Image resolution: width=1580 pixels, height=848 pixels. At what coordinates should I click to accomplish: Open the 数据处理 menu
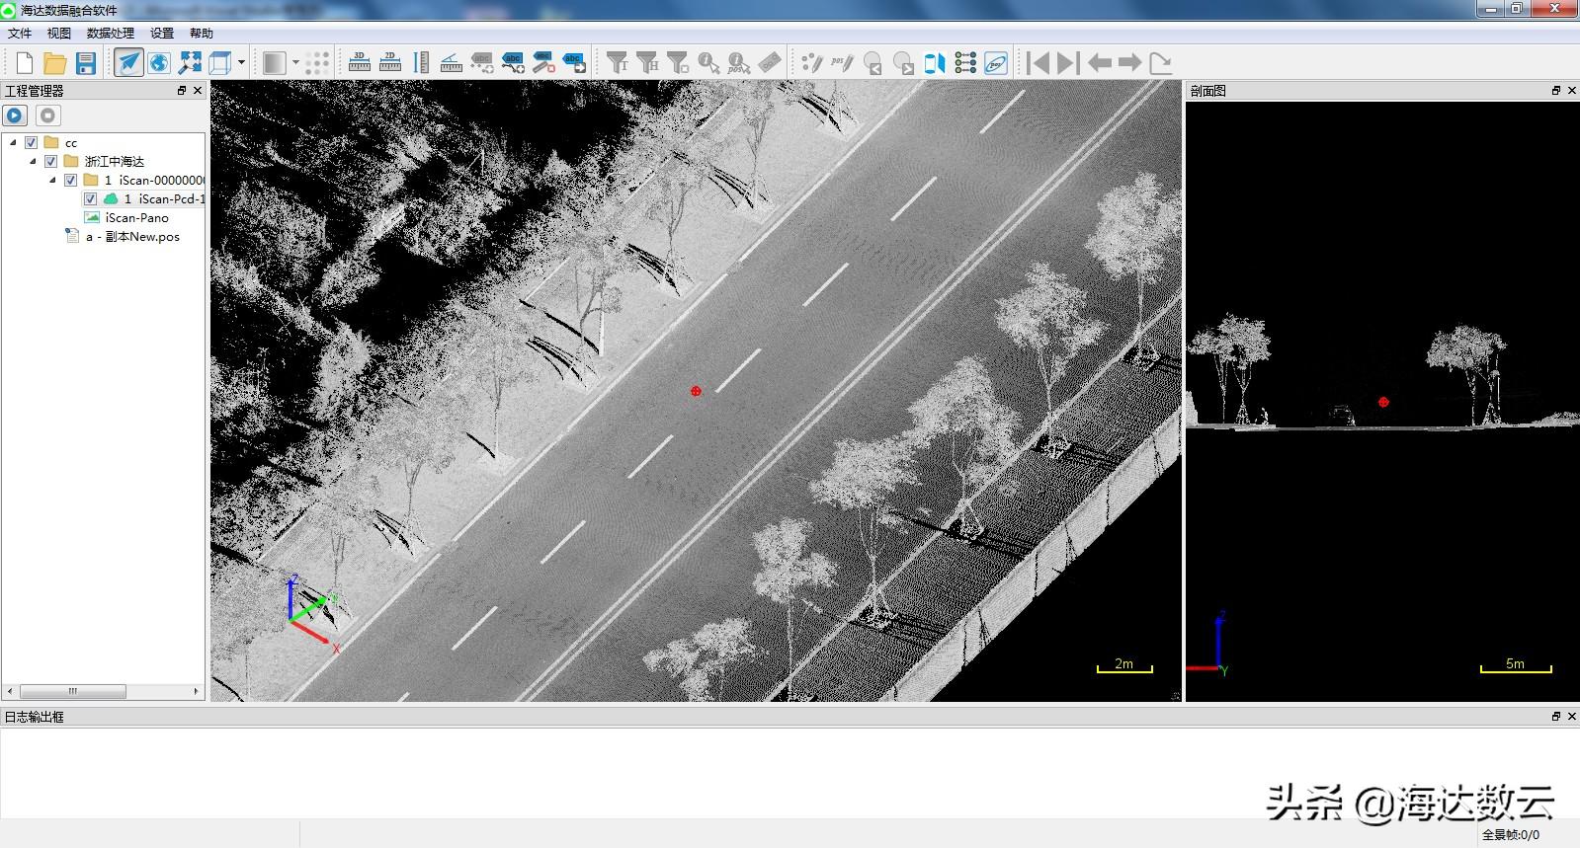110,33
